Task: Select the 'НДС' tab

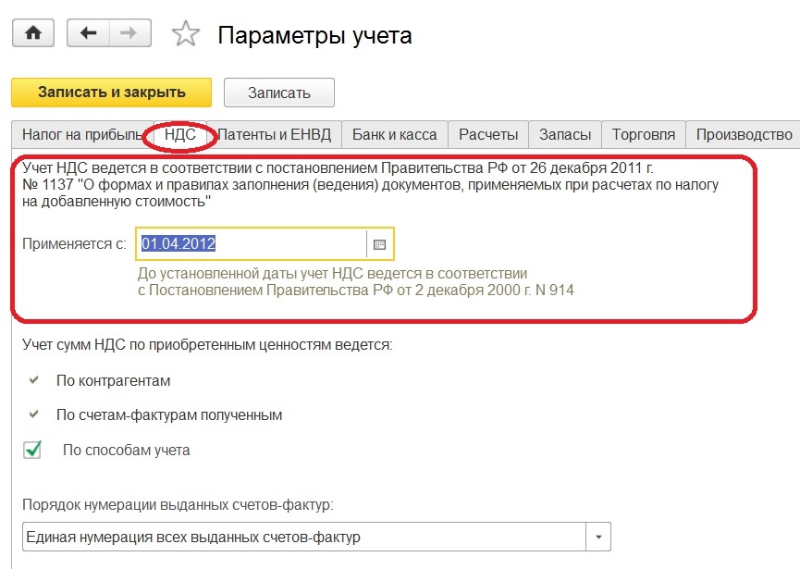Action: pos(180,135)
